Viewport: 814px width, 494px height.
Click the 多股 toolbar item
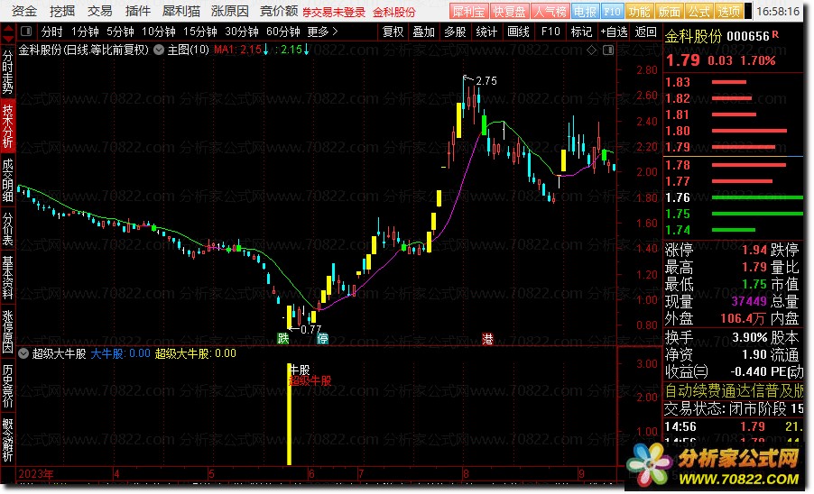click(x=455, y=32)
